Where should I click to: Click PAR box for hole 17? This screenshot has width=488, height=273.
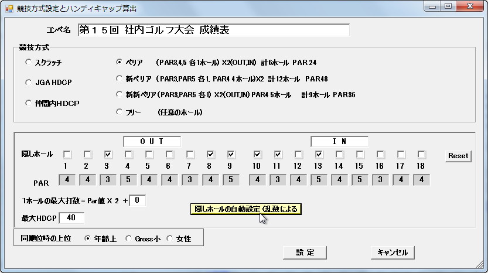click(x=401, y=180)
